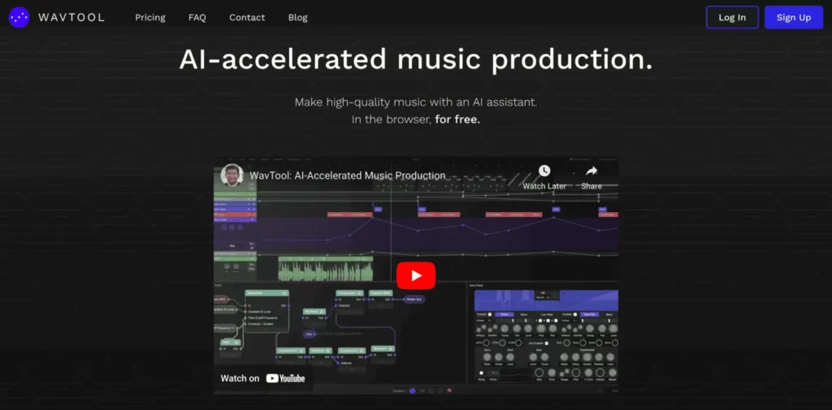The image size is (832, 410).
Task: Open the Contact page
Action: coord(247,18)
